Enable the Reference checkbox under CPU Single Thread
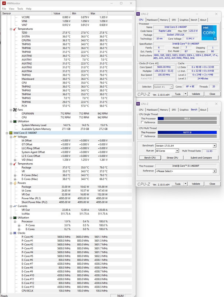Viewport: 224px width, 297px height. point(142,123)
